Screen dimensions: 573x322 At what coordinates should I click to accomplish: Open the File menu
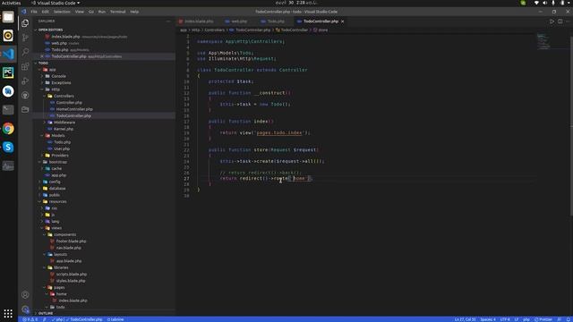pos(34,12)
